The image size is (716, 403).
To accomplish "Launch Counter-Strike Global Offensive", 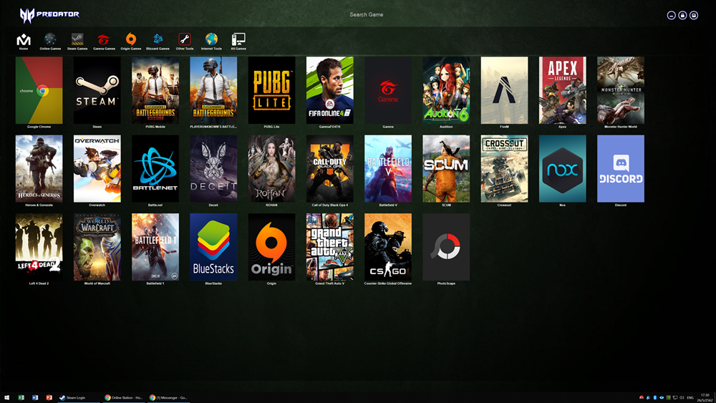I will tap(387, 247).
